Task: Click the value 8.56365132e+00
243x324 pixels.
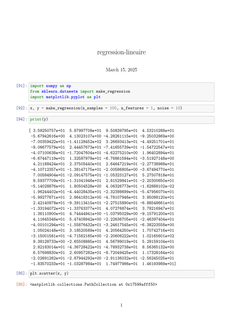Action: (x=158, y=247)
